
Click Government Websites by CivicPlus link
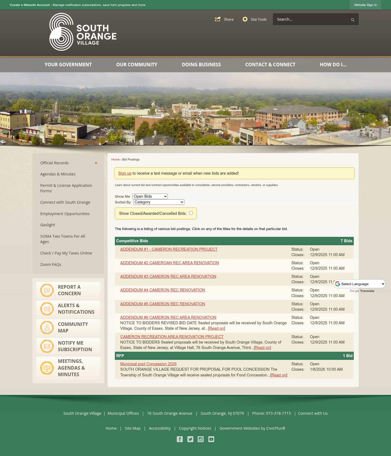[x=252, y=428]
